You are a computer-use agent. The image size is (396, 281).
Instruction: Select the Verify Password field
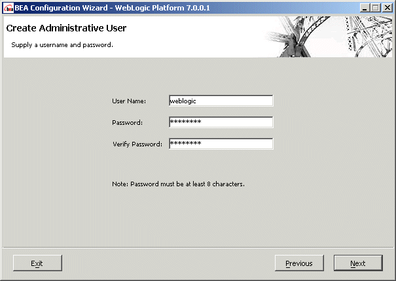tap(221, 144)
